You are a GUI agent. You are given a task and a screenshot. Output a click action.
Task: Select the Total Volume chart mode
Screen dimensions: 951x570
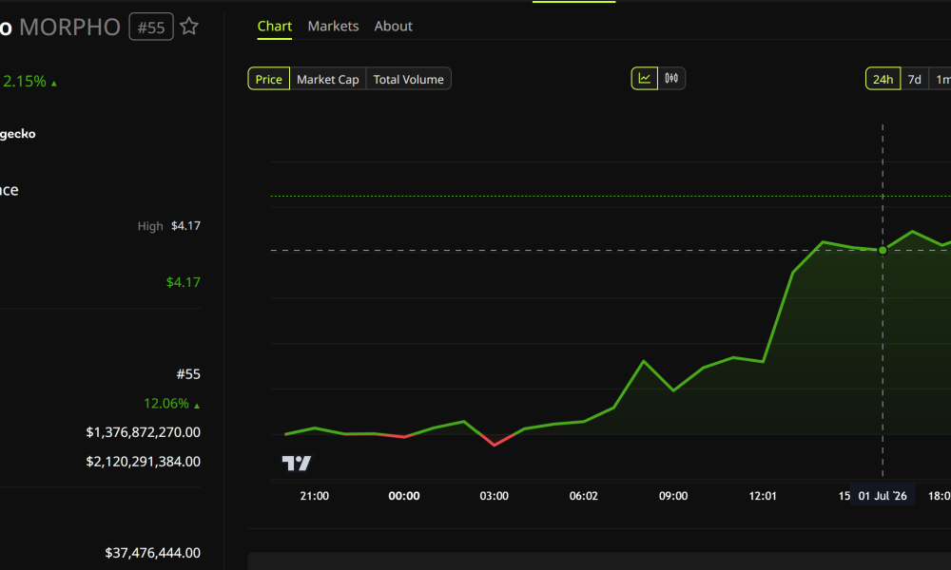[x=408, y=79]
